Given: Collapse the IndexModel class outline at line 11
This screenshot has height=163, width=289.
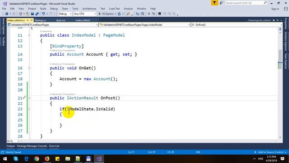Looking at the screenshot, I should [29, 35].
